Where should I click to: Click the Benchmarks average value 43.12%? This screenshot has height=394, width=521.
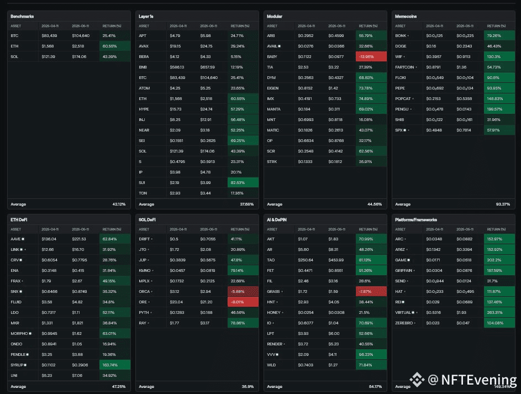tap(119, 204)
